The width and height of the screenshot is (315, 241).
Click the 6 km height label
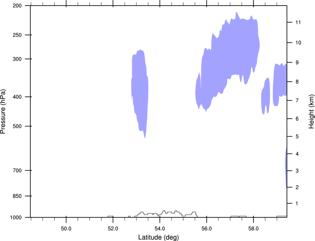pos(297,119)
